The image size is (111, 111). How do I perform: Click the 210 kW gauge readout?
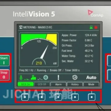coord(39,63)
